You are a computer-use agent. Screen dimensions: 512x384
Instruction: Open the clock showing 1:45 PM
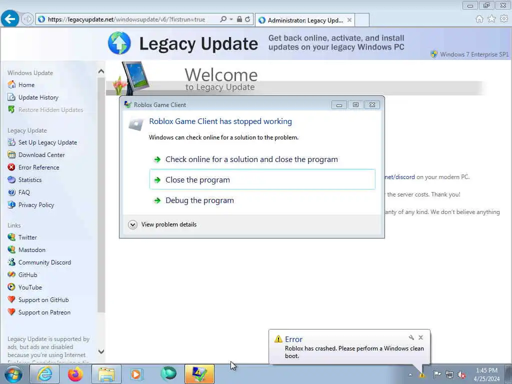pyautogui.click(x=486, y=374)
